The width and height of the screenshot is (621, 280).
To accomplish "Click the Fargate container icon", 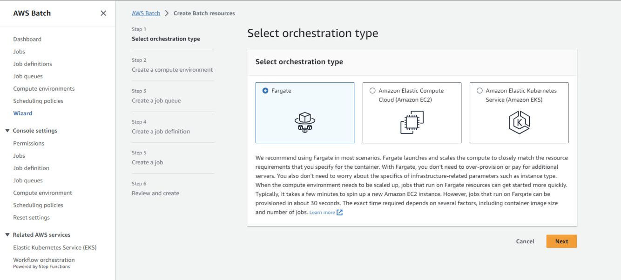I will [305, 122].
